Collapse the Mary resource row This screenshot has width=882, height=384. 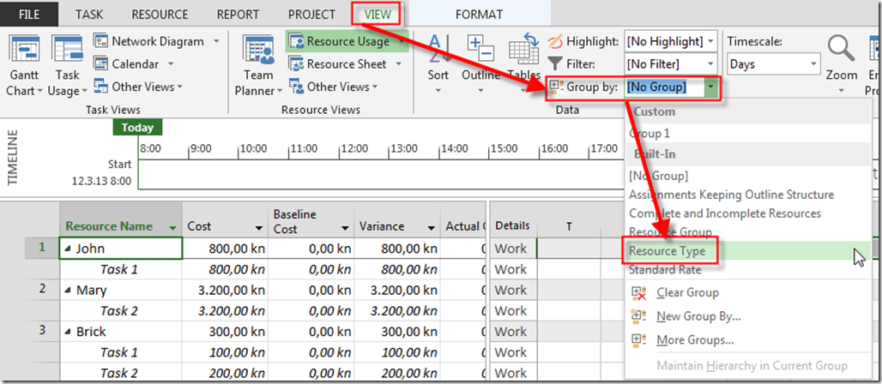69,290
